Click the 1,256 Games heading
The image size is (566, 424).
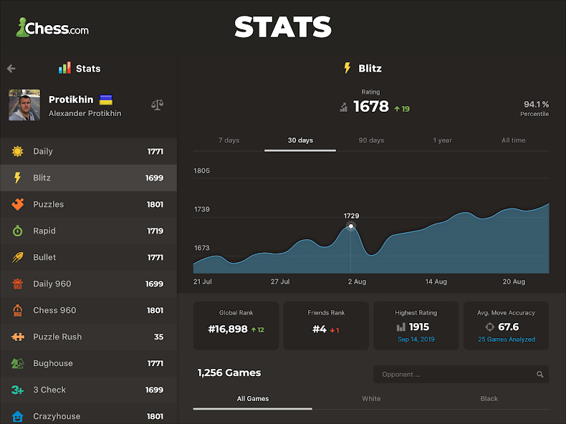click(x=229, y=372)
